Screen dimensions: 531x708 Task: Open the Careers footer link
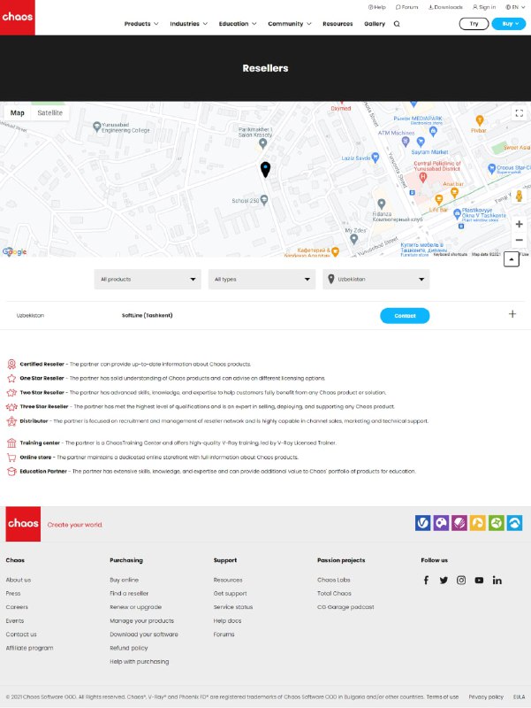click(x=17, y=607)
